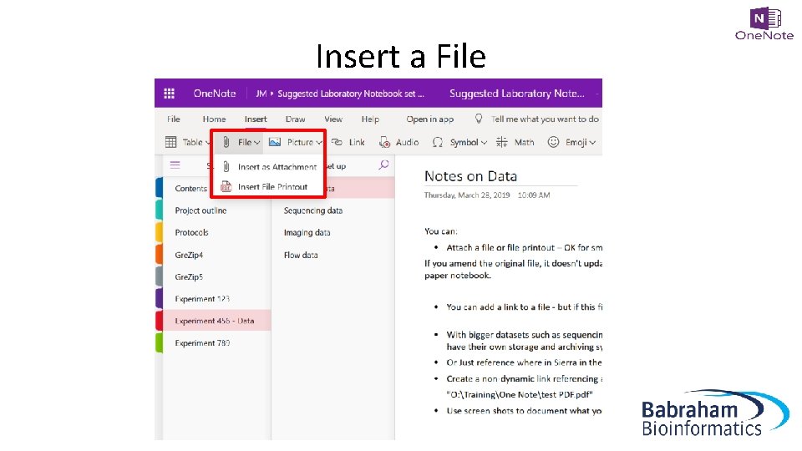Screen dimensions: 802x451
Task: Switch to the View tab
Action: click(x=333, y=119)
